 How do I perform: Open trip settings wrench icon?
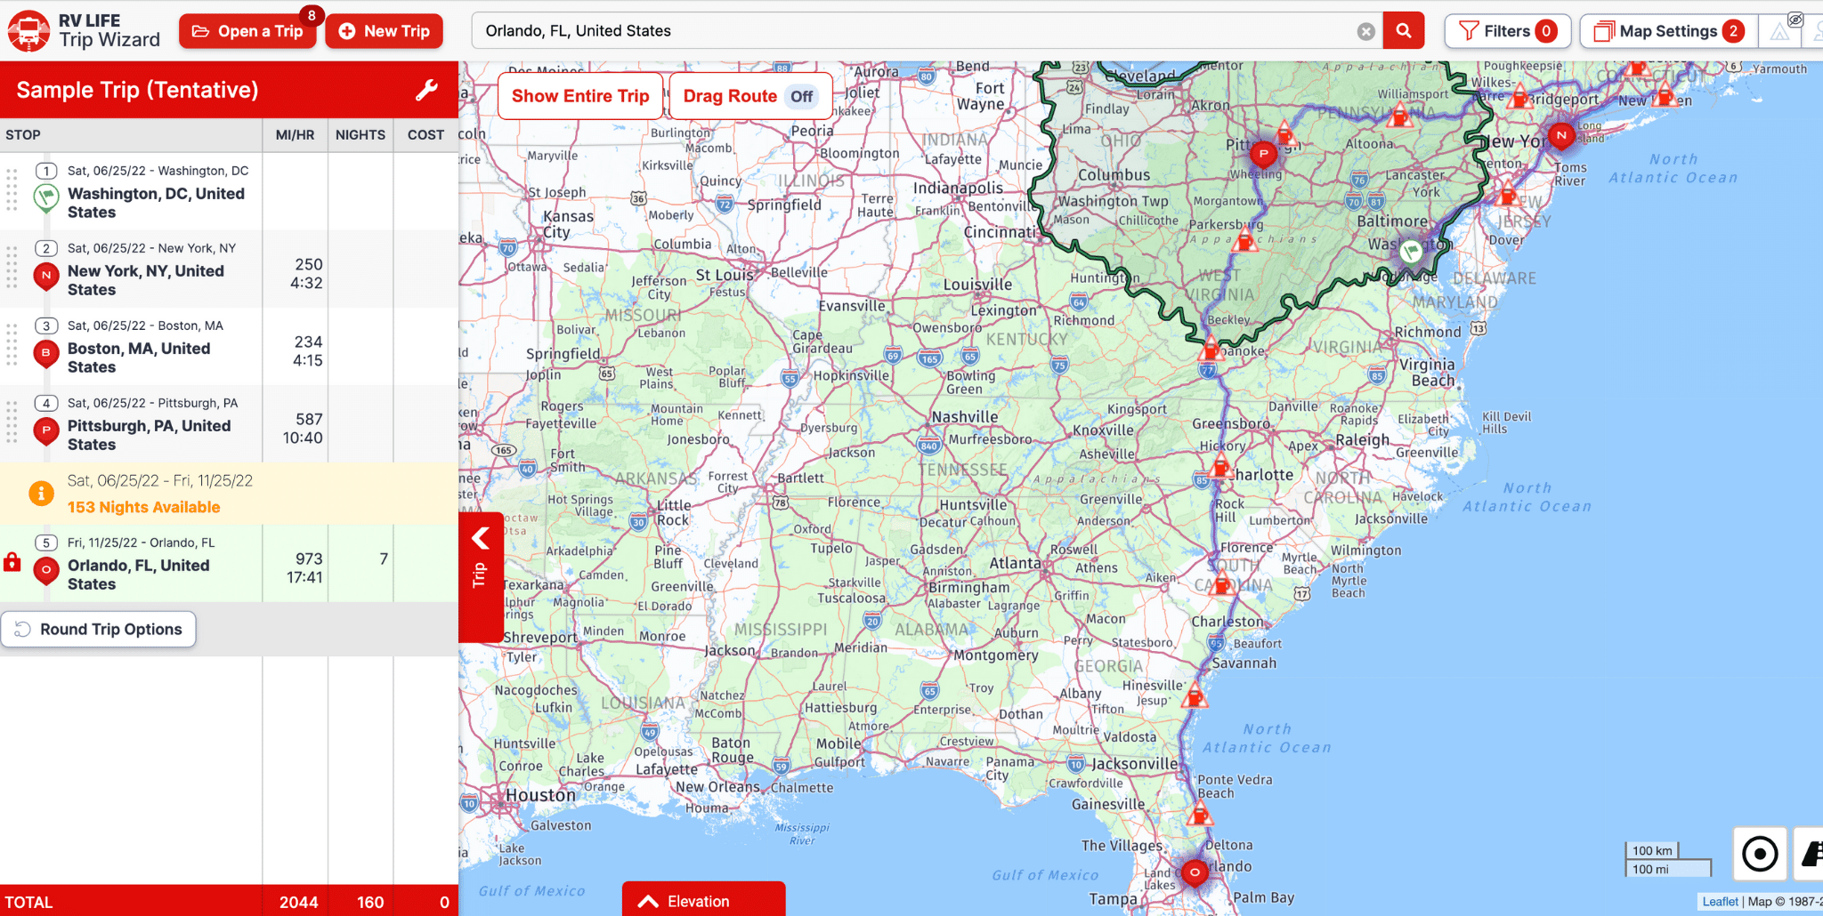point(426,90)
